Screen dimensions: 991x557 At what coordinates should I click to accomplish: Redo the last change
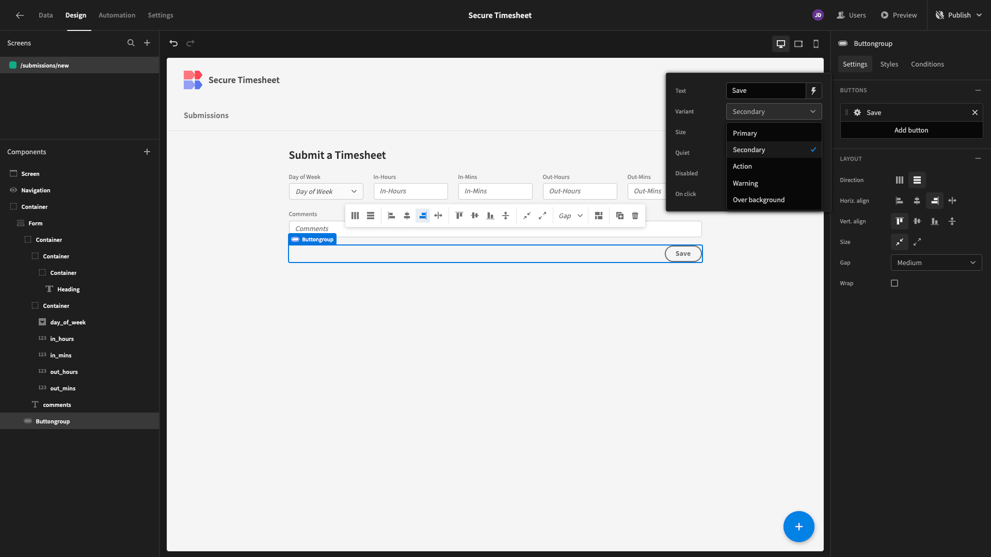tap(190, 43)
